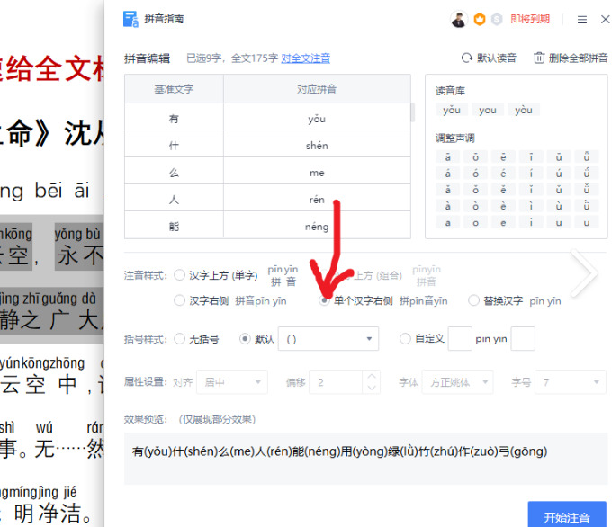Select pinyin cell me for 么
This screenshot has width=612, height=527.
(x=317, y=173)
